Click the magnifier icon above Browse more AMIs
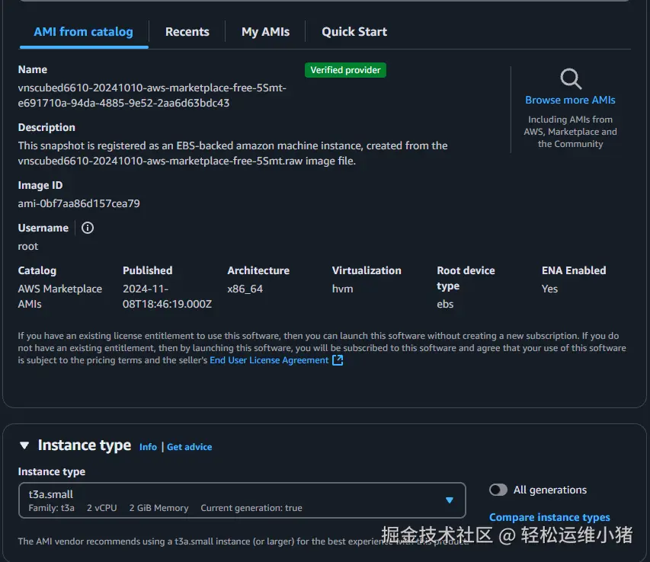650x562 pixels. click(571, 78)
